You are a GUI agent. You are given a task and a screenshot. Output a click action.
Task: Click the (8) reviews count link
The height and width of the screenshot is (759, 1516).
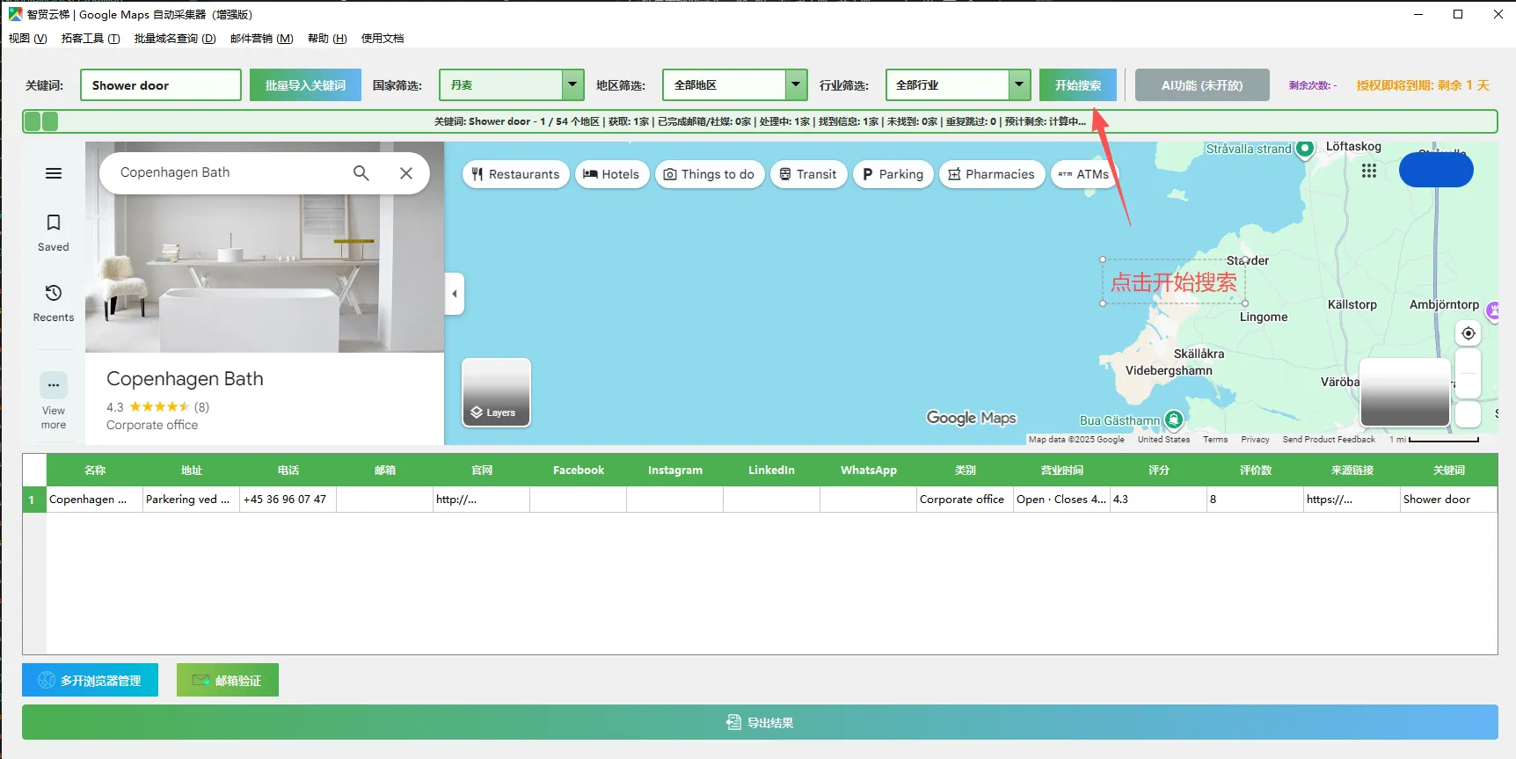pos(201,407)
